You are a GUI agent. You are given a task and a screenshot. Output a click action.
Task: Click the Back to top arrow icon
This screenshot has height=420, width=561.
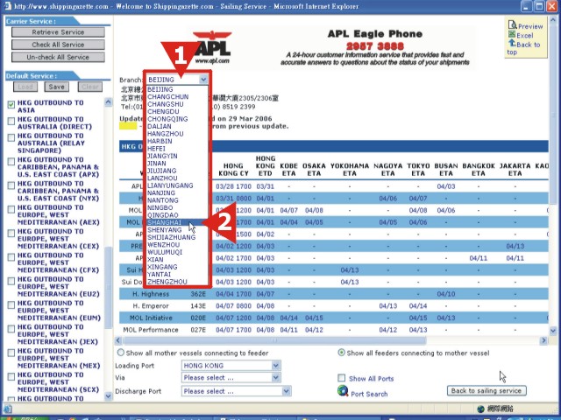[x=512, y=43]
